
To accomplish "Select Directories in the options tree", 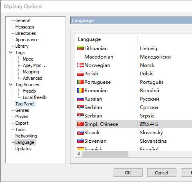I will coord(26,33).
